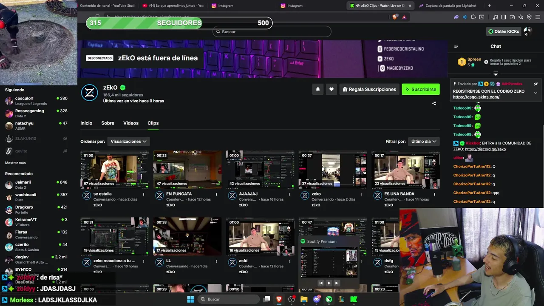Open the Brave Leo AI sparkle icon

(521, 17)
